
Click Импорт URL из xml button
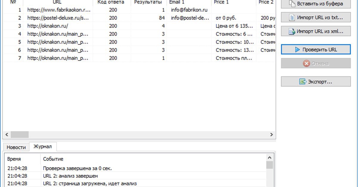pyautogui.click(x=316, y=31)
